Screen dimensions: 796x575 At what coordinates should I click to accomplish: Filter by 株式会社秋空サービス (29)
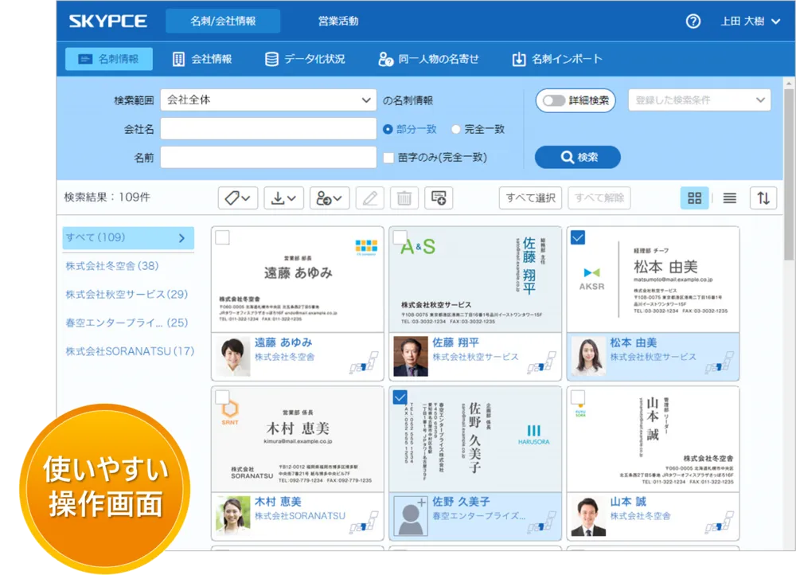[127, 294]
